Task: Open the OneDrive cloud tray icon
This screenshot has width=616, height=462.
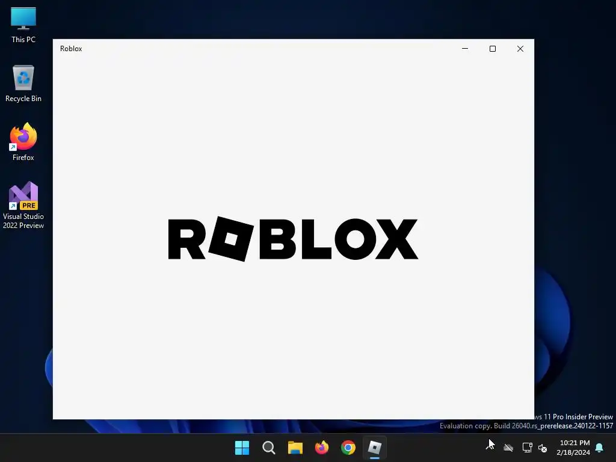Action: pos(508,448)
